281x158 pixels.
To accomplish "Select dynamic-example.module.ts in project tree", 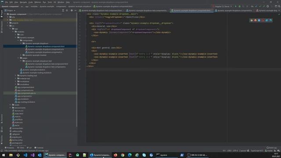I will point(32,70).
